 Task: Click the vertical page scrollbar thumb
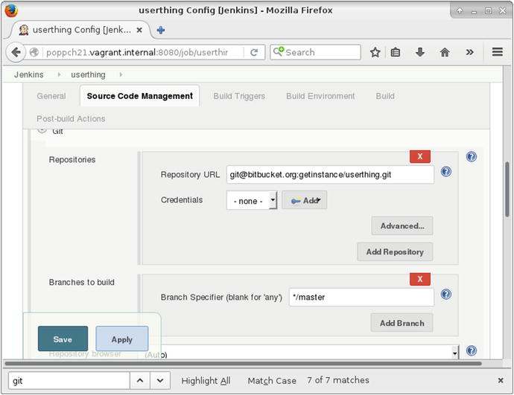(507, 189)
